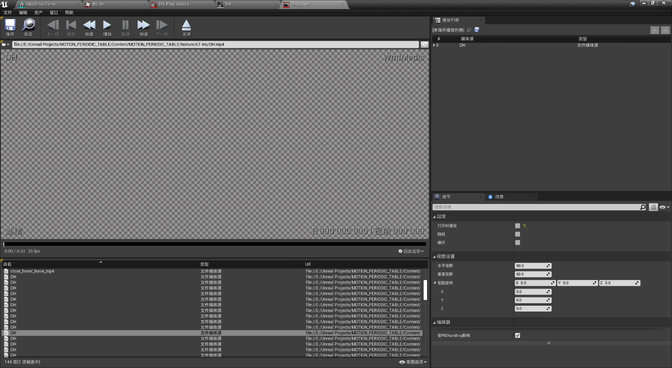Click the 暂停 (Pause) toolbar icon
Viewport: 672px width, 368px height.
coord(126,25)
